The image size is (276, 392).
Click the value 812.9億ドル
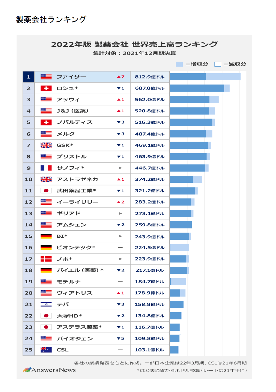150,77
